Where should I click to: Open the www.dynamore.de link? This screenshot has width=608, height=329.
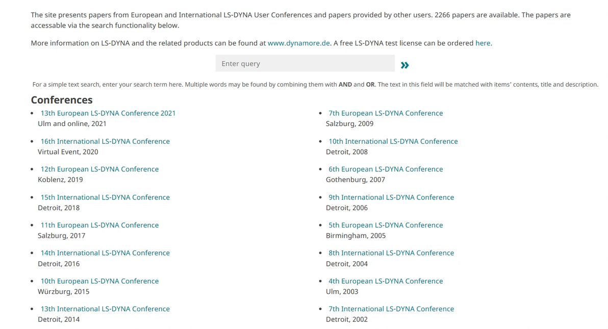click(x=298, y=43)
